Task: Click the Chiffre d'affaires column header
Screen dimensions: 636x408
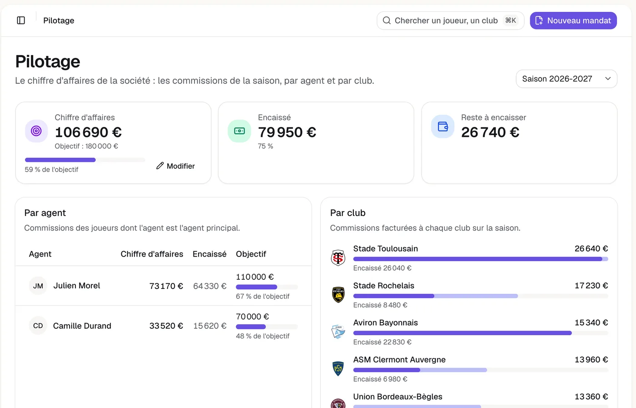Action: point(152,254)
